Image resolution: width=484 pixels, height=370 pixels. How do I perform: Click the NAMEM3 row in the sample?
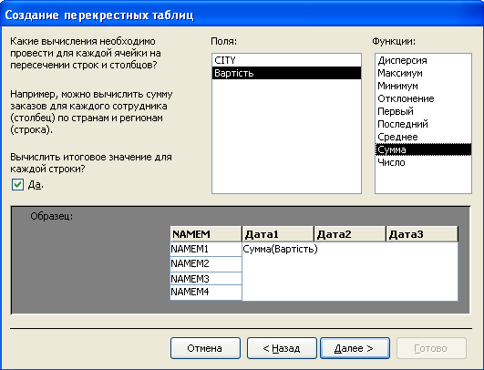[x=206, y=279]
